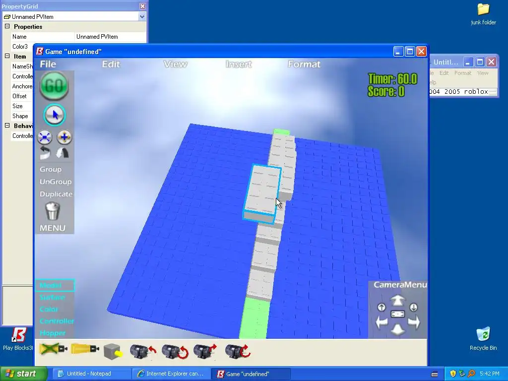The image size is (508, 381).
Task: Switch to the Hopper tab
Action: 53,333
